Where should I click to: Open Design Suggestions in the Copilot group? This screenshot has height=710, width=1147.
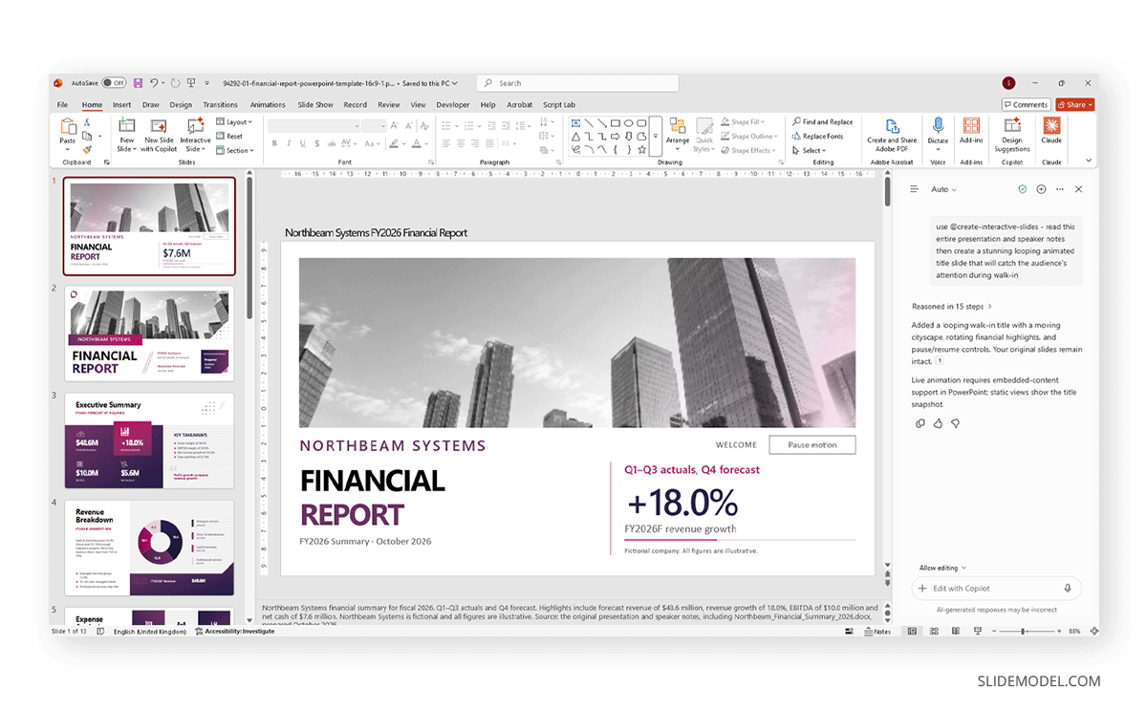[1012, 134]
